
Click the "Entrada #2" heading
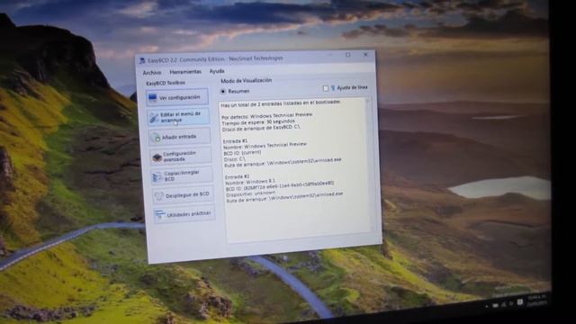(x=238, y=176)
